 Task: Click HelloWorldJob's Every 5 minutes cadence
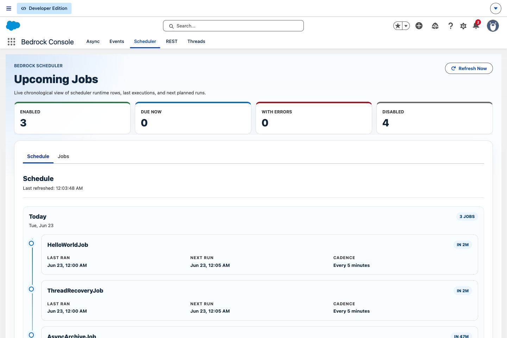pyautogui.click(x=352, y=265)
